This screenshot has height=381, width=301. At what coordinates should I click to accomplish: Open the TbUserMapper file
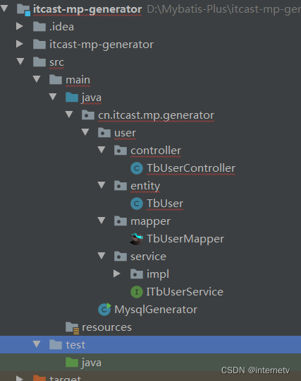tap(185, 239)
